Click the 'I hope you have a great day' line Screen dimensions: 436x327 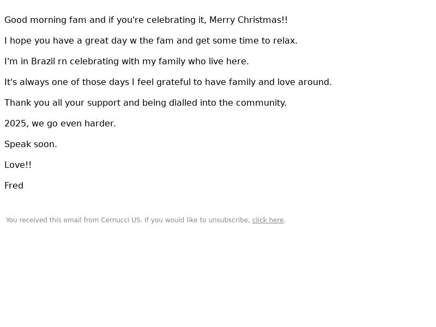[x=151, y=40]
